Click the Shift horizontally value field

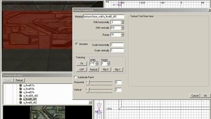(116, 22)
